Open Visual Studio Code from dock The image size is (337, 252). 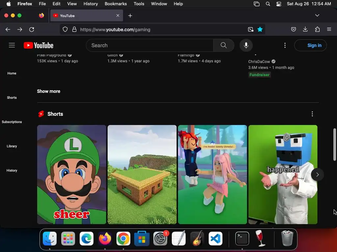(x=216, y=239)
